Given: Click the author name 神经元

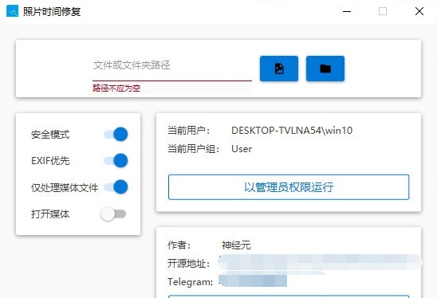Looking at the screenshot, I should click(236, 245).
